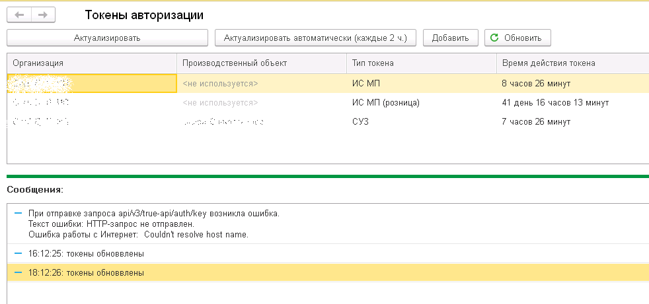Sort by Производственный объект column header
Viewport: 649px width, 304px height.
pyautogui.click(x=261, y=63)
